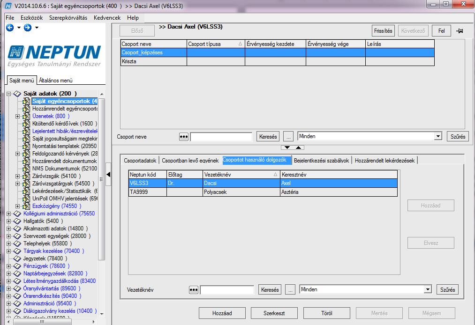Switch to the Hozzárendelt lekérdezések tab
Screen dimensions: 475x325
(385, 160)
